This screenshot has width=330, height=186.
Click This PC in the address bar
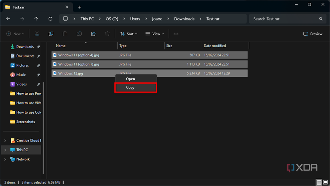click(x=87, y=19)
